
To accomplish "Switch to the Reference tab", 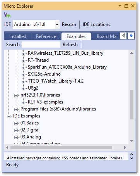I will (x=46, y=36).
